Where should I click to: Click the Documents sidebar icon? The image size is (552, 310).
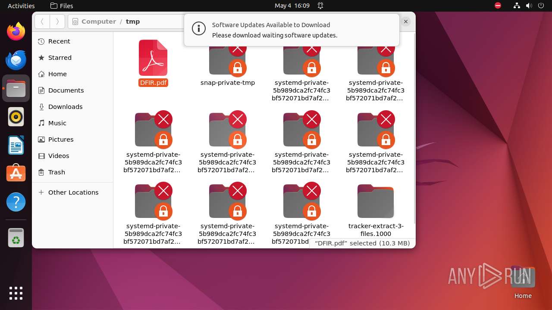point(41,90)
